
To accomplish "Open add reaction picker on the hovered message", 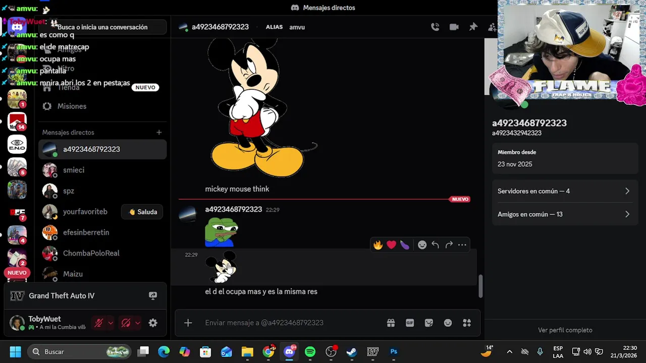I will (422, 245).
